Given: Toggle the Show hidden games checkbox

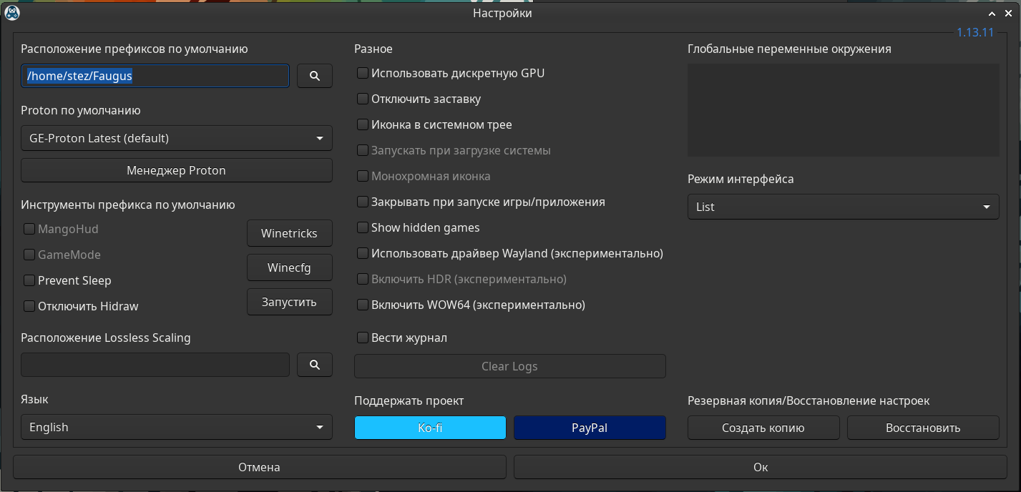Looking at the screenshot, I should coord(363,227).
